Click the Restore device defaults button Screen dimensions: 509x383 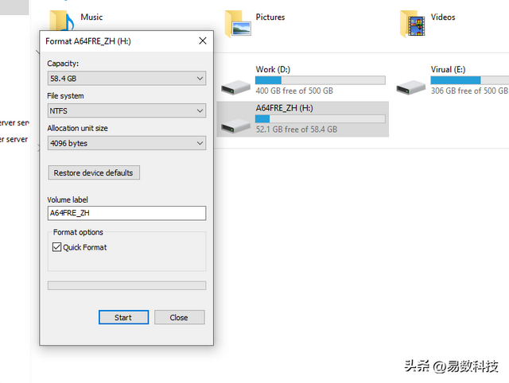94,172
